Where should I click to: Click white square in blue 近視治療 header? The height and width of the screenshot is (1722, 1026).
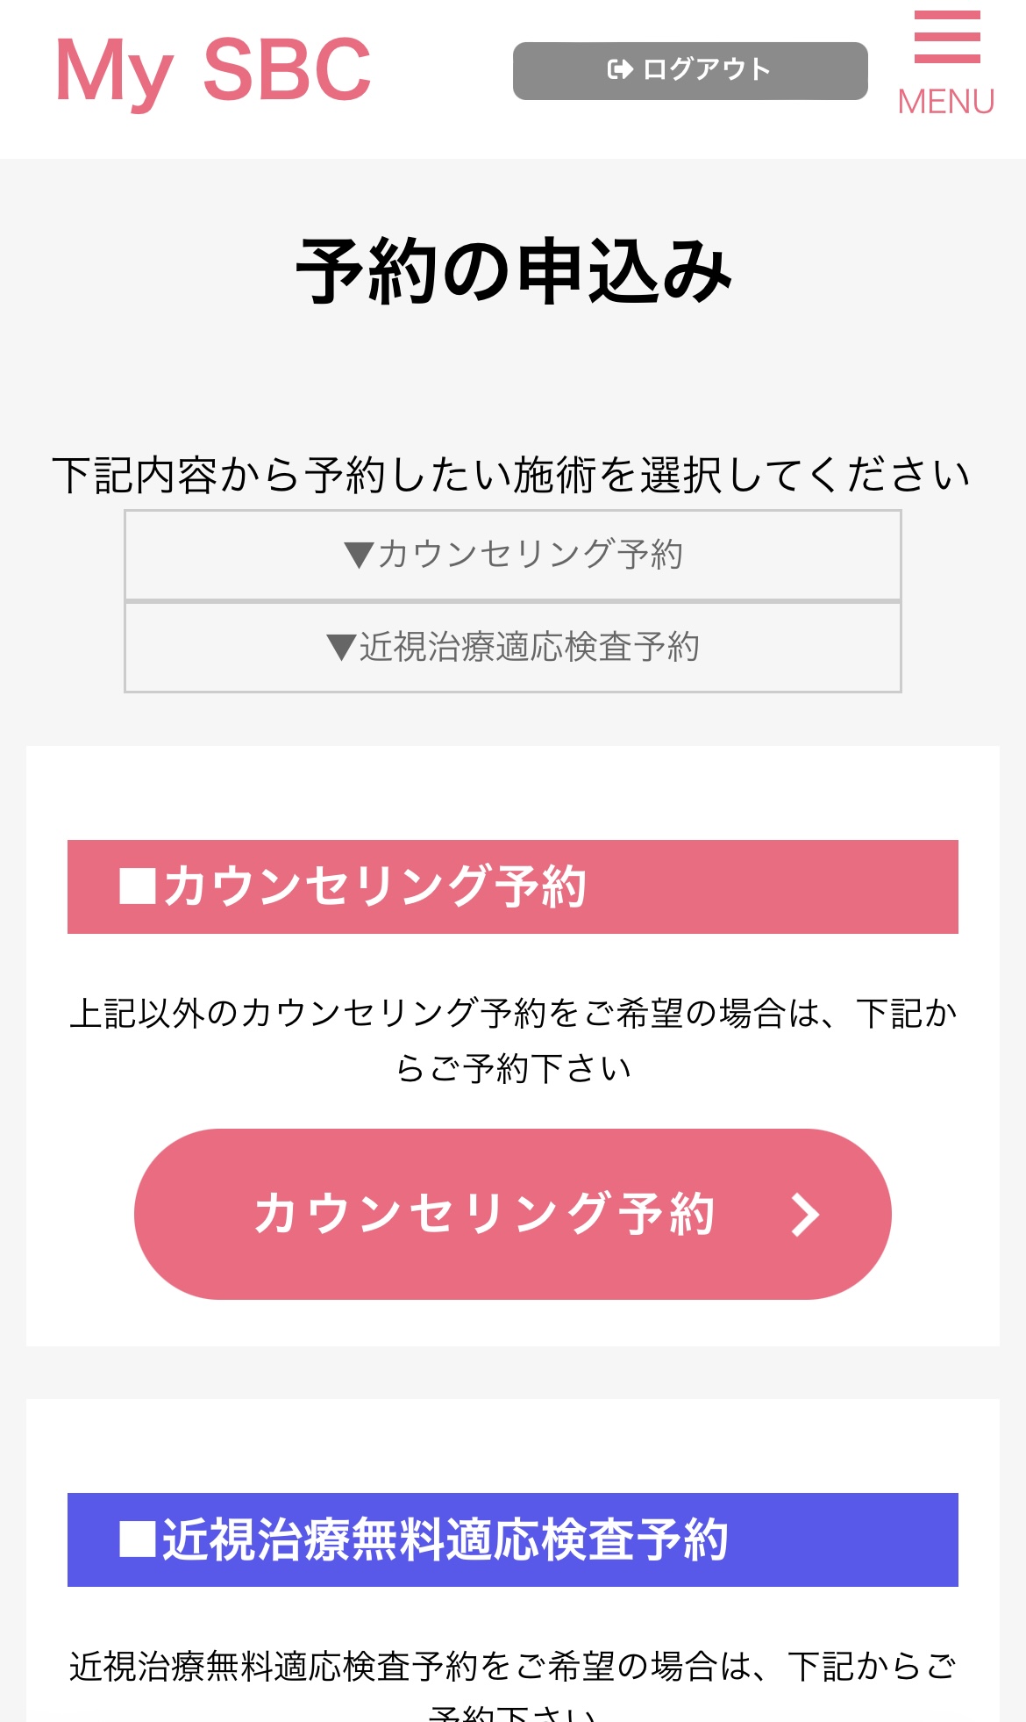(138, 1539)
